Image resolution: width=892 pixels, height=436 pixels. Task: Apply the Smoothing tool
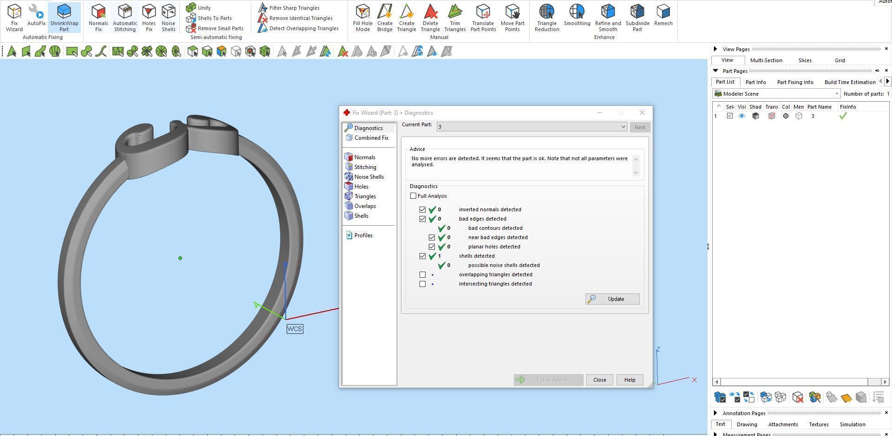[577, 15]
